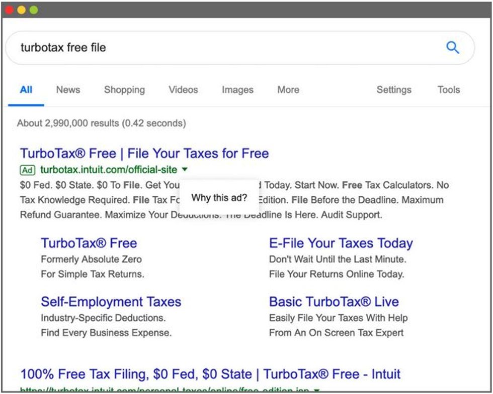Click the 'Why this ad?' popup option
Viewport: 493px width, 394px height.
coord(219,198)
